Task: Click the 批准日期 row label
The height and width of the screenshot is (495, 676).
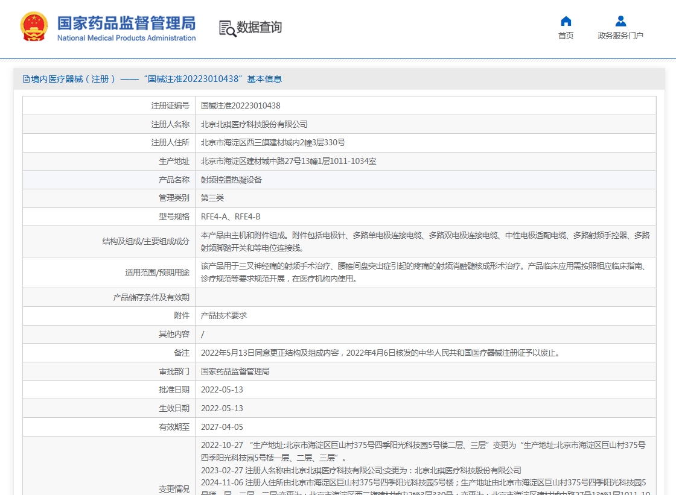Action: (174, 389)
